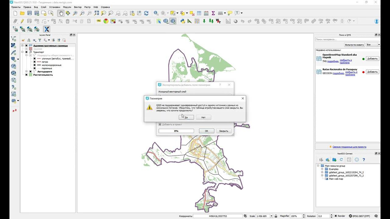
Task: Expand Административные границы tree node
Action: [22, 46]
